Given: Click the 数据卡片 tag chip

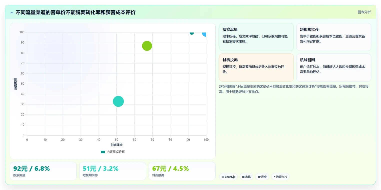Looking at the screenshot, I should pyautogui.click(x=280, y=177).
